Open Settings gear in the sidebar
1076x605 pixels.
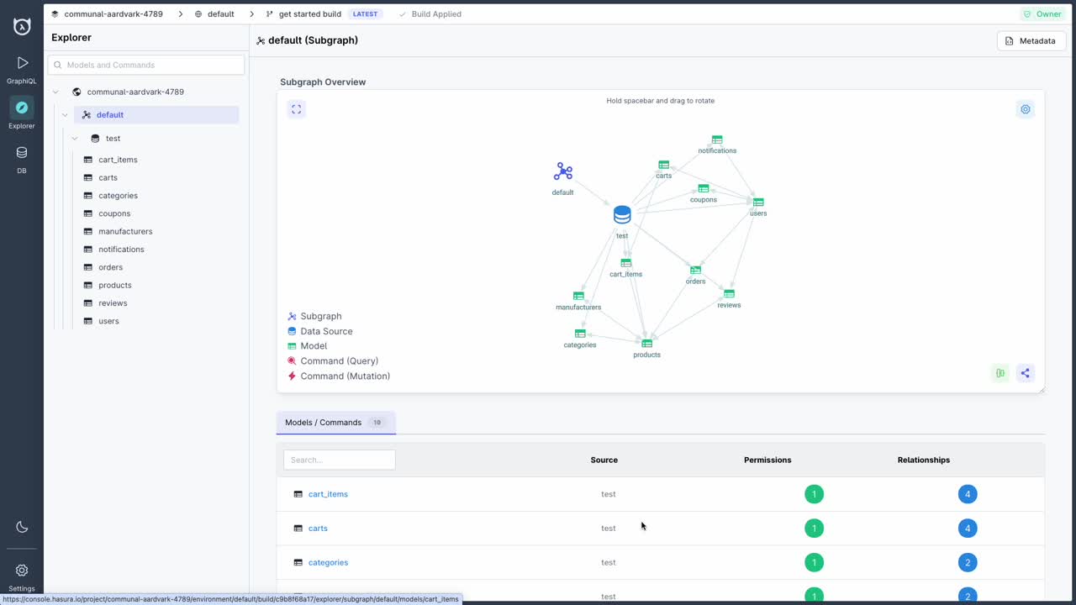22,576
